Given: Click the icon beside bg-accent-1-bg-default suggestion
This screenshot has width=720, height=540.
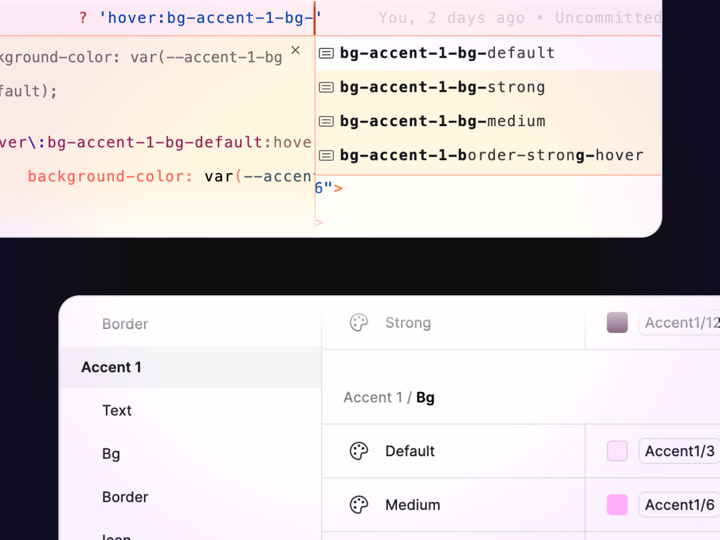Looking at the screenshot, I should pyautogui.click(x=326, y=53).
